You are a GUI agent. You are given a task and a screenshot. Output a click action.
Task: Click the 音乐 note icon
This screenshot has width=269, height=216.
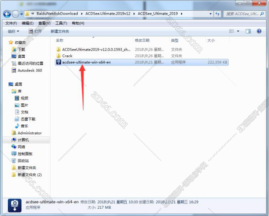coord(17,126)
